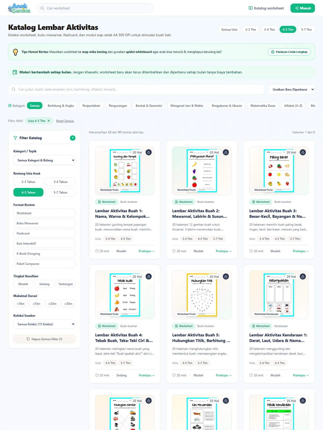Select the Mengenal Jam & Waktu category chip

click(x=187, y=106)
